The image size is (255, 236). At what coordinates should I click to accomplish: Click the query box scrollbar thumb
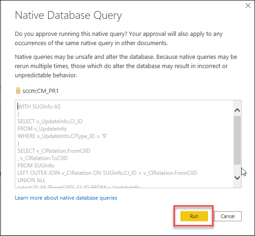click(x=237, y=140)
